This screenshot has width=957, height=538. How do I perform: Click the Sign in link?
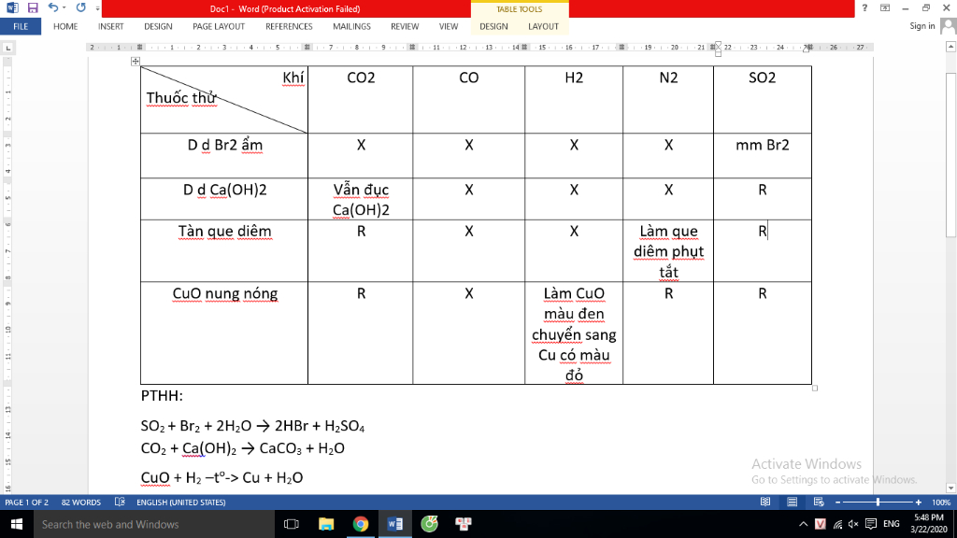[x=922, y=25]
